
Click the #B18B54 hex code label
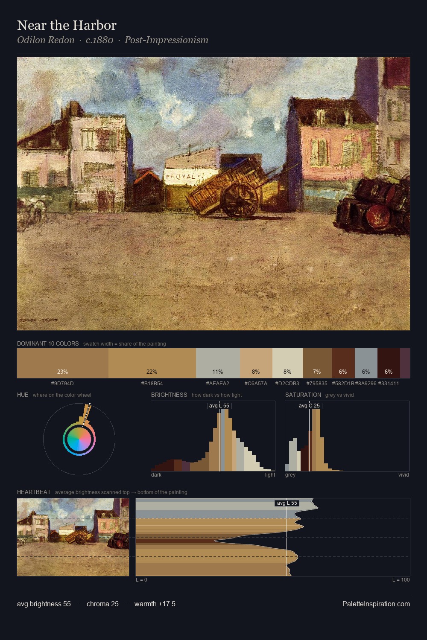152,384
